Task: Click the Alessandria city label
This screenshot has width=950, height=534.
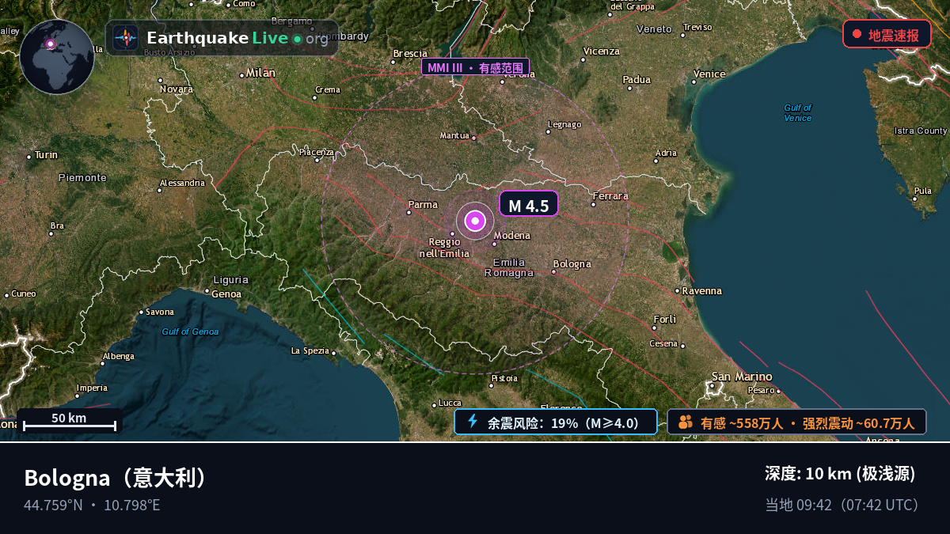Action: (x=182, y=183)
